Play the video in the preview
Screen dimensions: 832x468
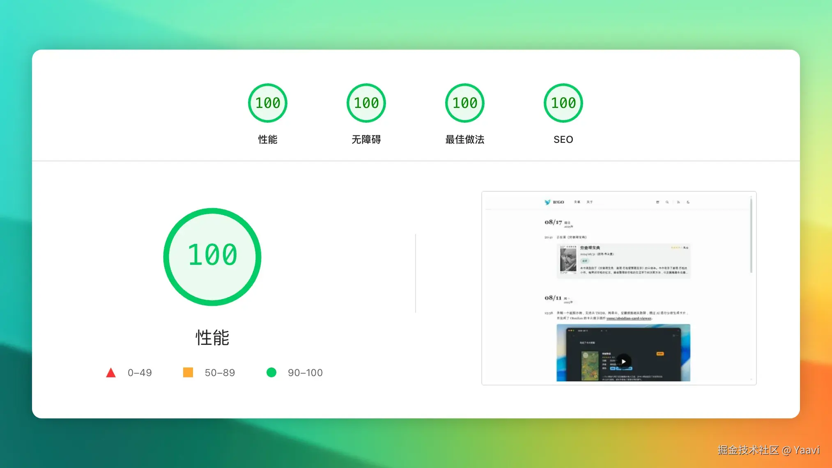[x=623, y=361]
